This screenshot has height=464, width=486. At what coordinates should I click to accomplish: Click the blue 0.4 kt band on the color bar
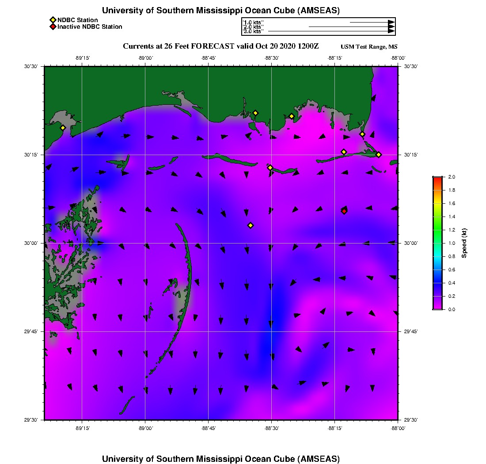click(x=437, y=283)
